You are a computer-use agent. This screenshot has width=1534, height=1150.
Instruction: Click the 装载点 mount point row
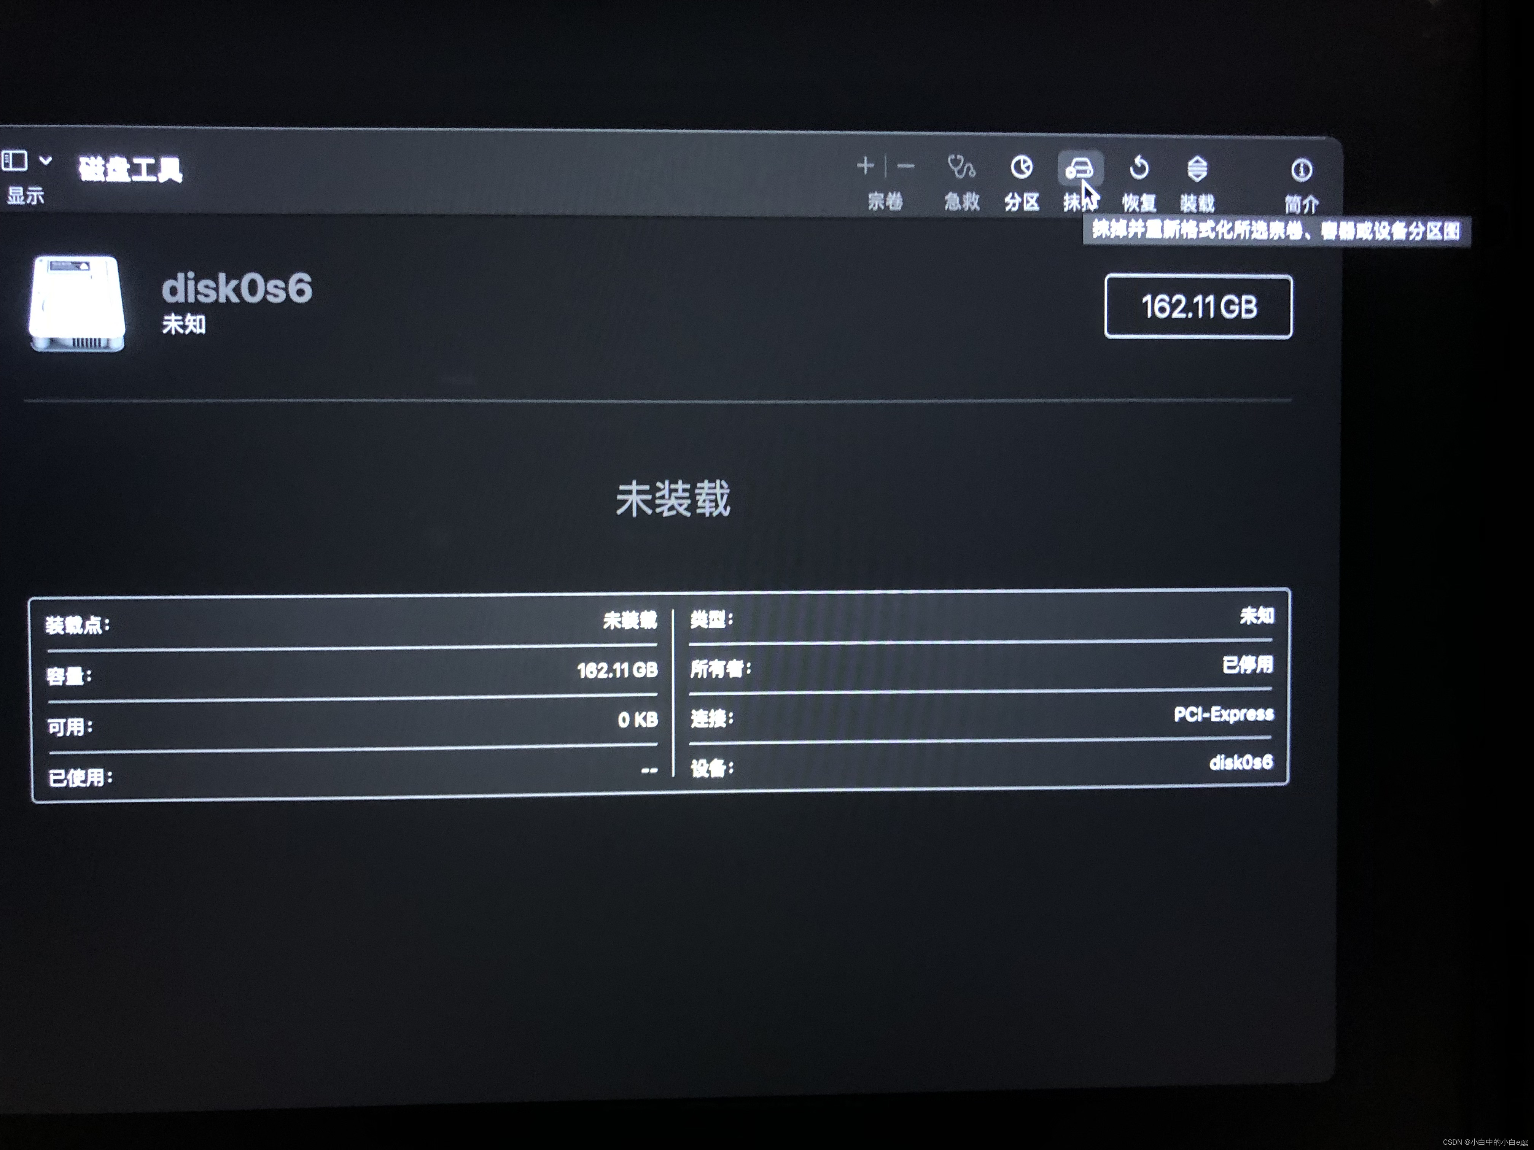tap(350, 622)
